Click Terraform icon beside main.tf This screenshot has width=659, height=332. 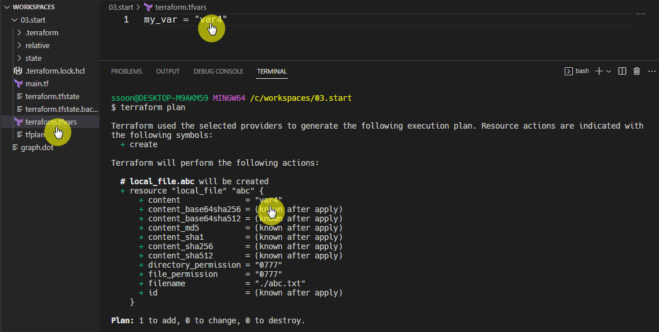(19, 84)
